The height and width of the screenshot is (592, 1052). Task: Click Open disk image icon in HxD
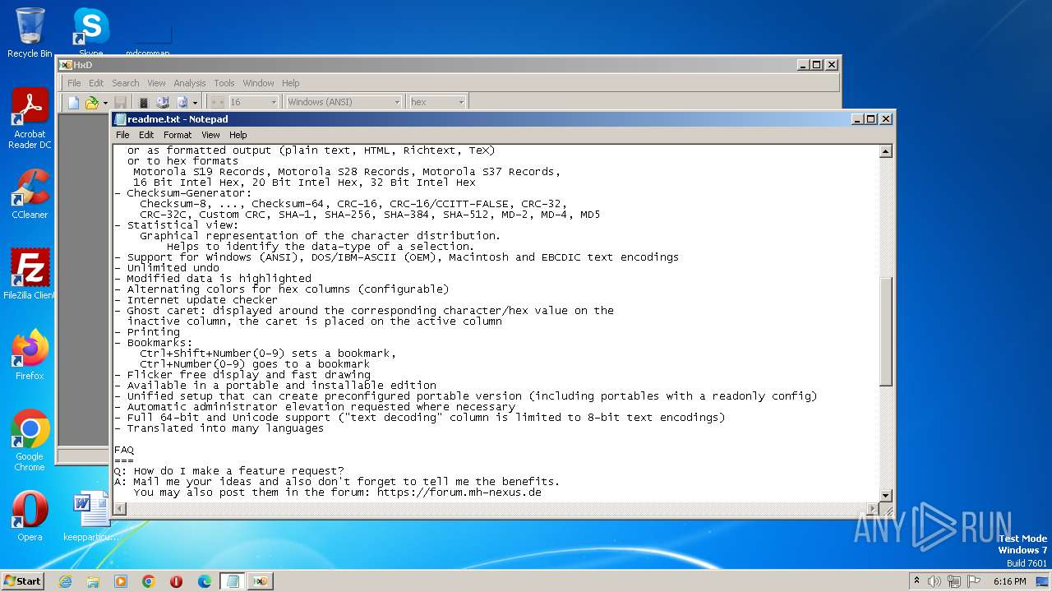[x=182, y=102]
